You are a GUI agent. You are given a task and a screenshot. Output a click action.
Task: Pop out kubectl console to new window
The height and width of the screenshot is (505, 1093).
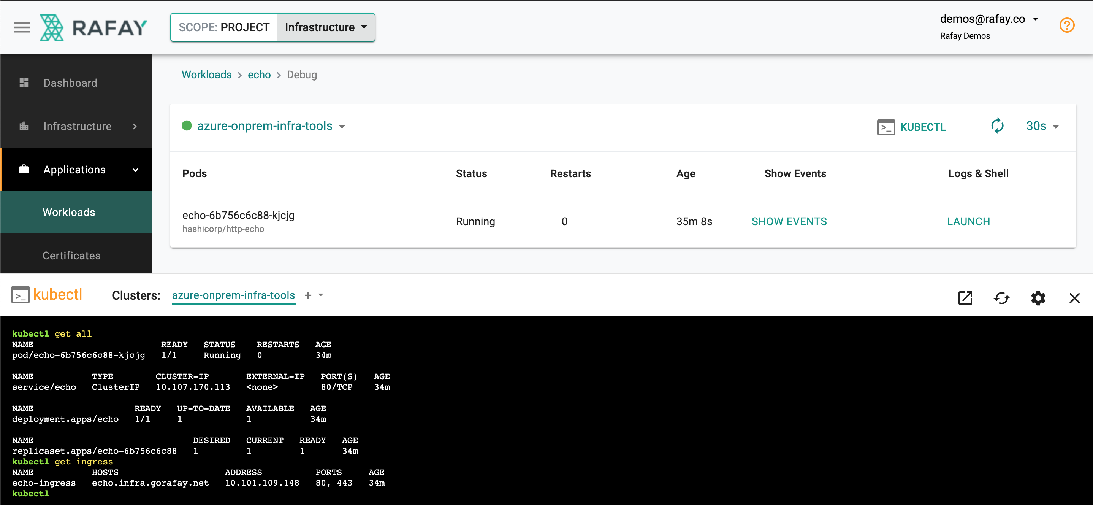965,298
